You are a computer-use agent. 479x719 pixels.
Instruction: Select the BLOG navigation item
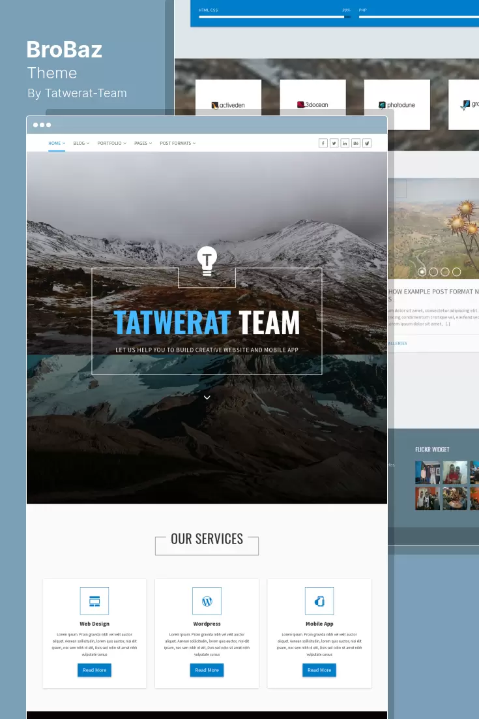[x=81, y=143]
